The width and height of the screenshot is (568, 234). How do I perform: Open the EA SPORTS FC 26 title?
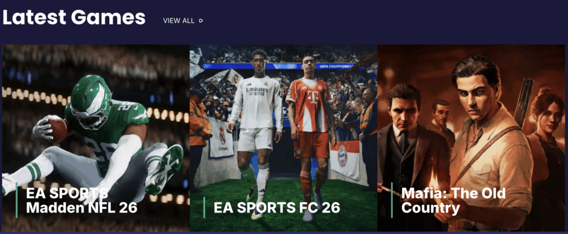pyautogui.click(x=277, y=207)
